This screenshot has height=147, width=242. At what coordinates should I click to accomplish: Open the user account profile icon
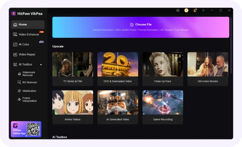coord(195,10)
